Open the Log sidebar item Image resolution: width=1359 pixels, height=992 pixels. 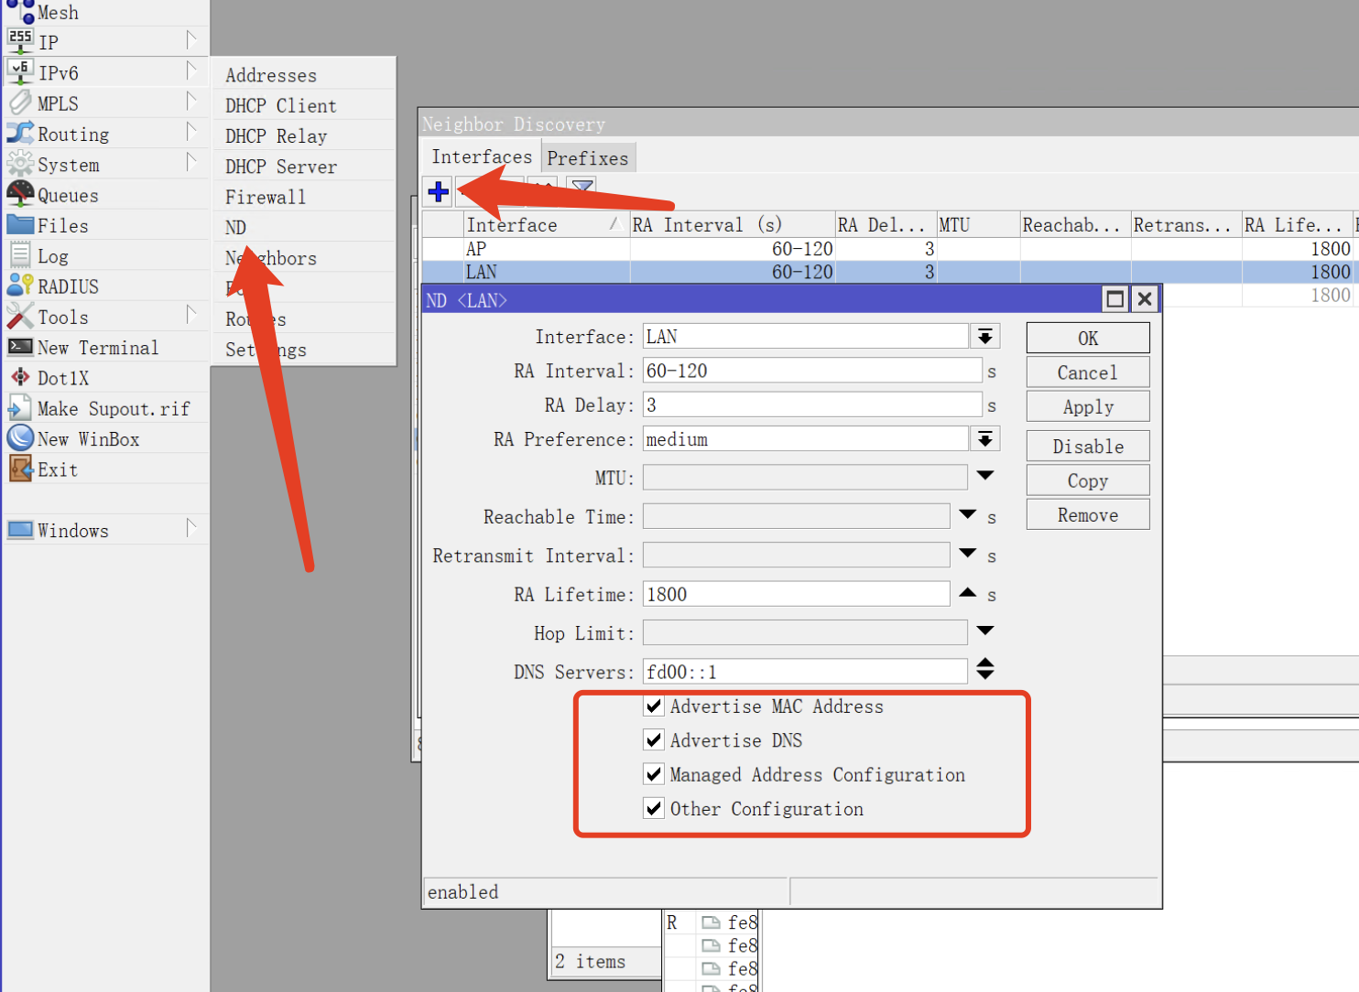pos(52,256)
